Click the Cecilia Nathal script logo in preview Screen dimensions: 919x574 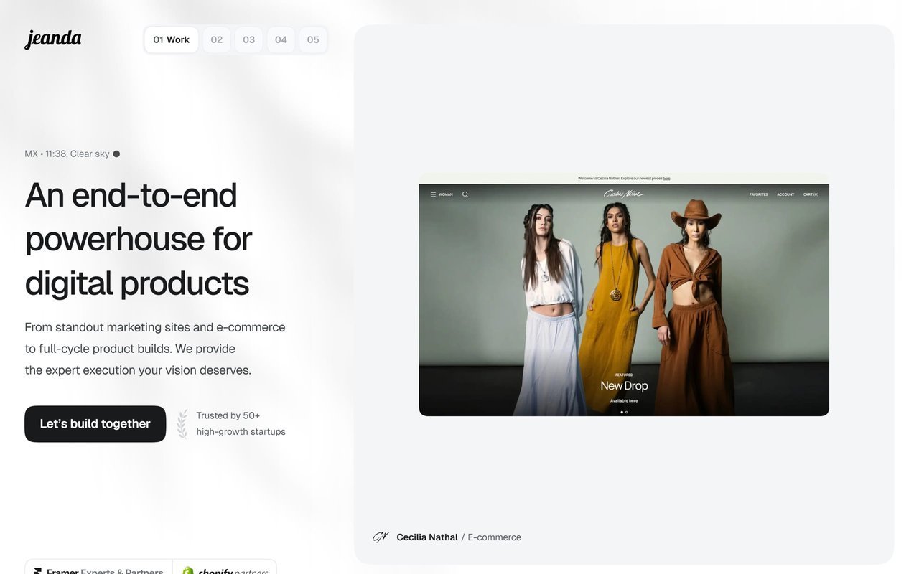tap(623, 194)
